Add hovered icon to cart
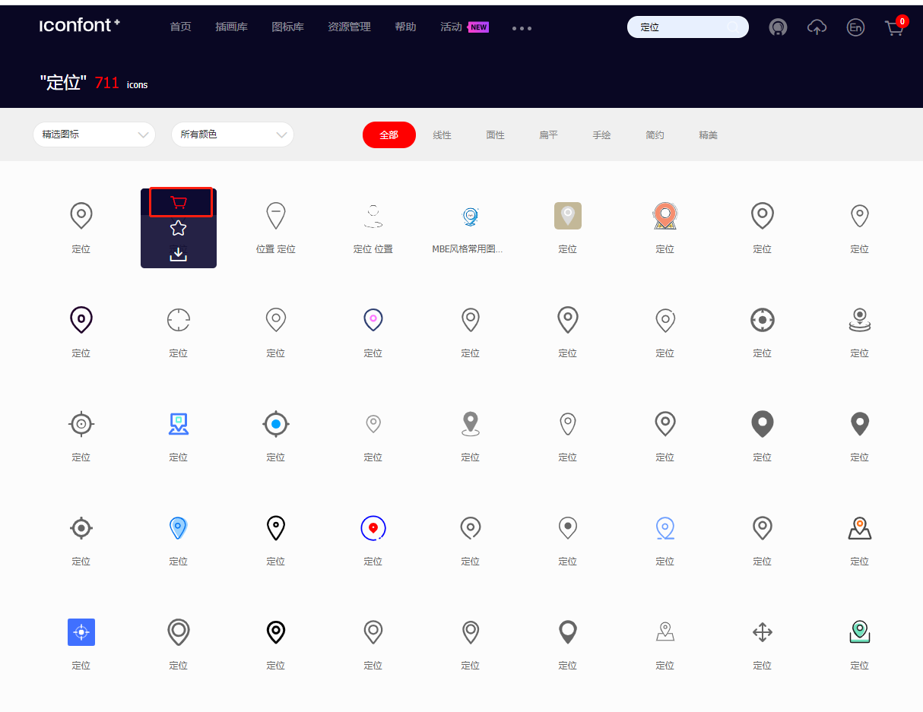The width and height of the screenshot is (923, 712). tap(179, 202)
